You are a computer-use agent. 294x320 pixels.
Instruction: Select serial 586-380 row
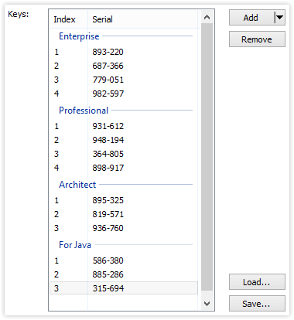click(124, 260)
